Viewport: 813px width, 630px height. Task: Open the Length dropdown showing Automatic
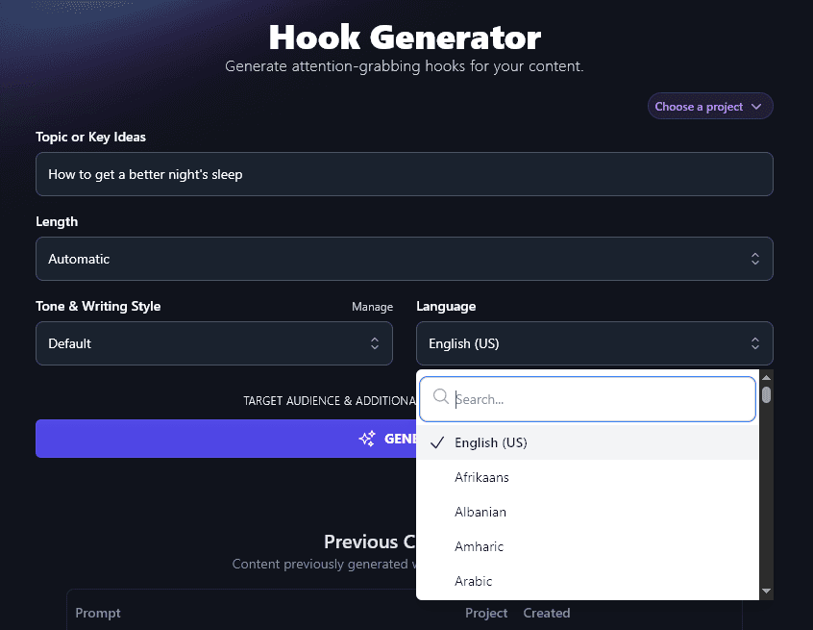[x=404, y=259]
